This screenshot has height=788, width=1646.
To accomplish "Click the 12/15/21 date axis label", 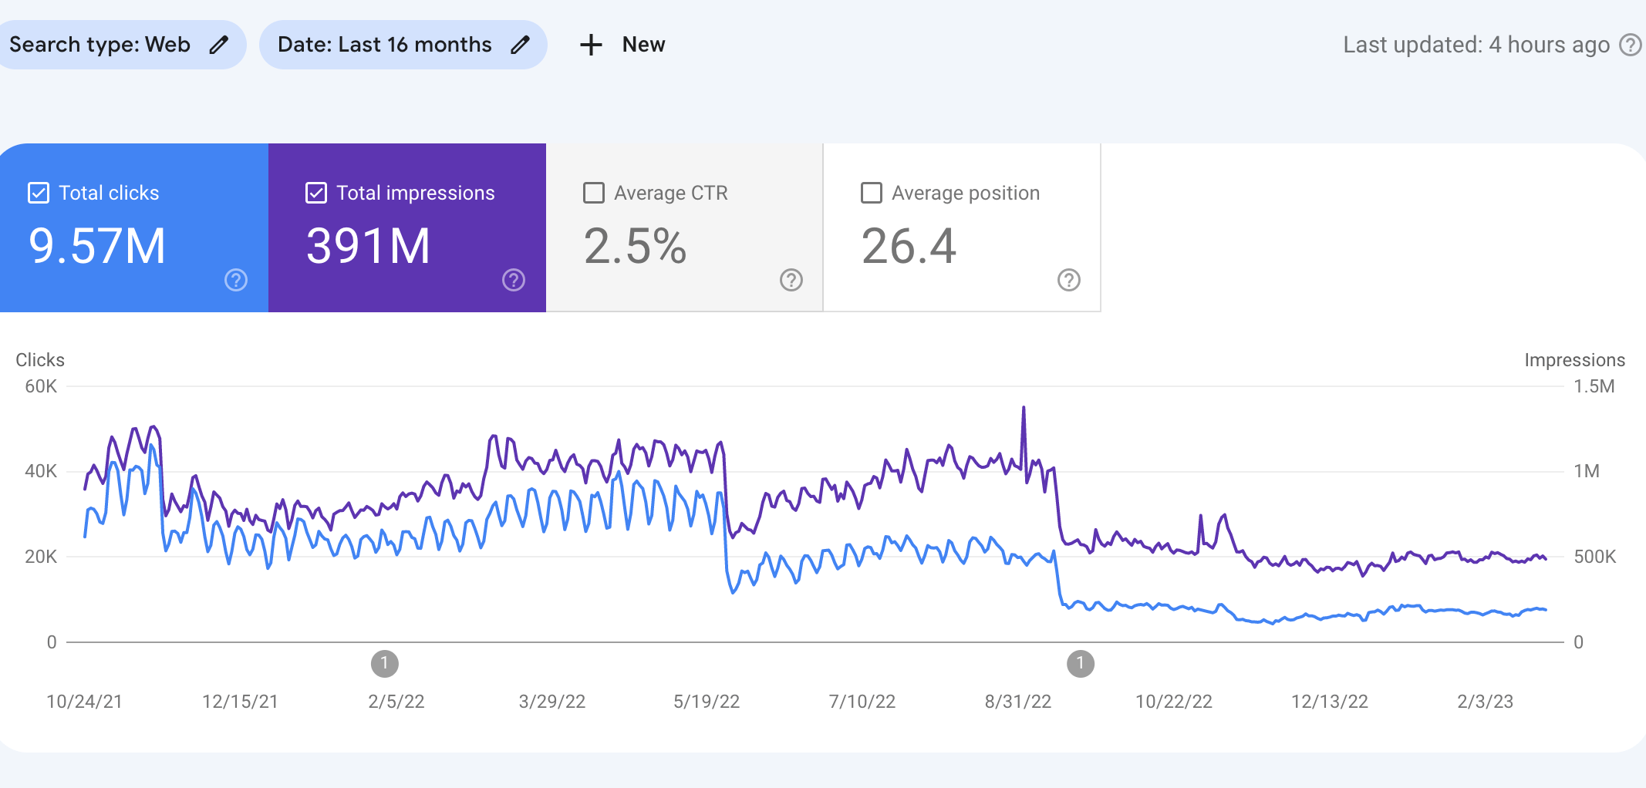I will (x=240, y=702).
